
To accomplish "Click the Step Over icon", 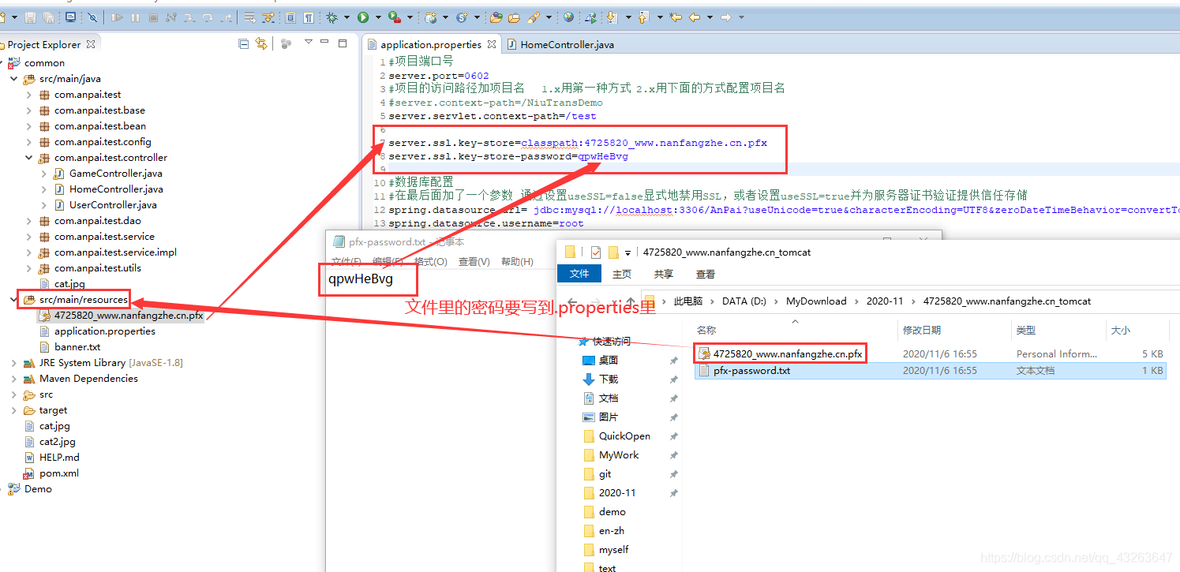I will (208, 17).
